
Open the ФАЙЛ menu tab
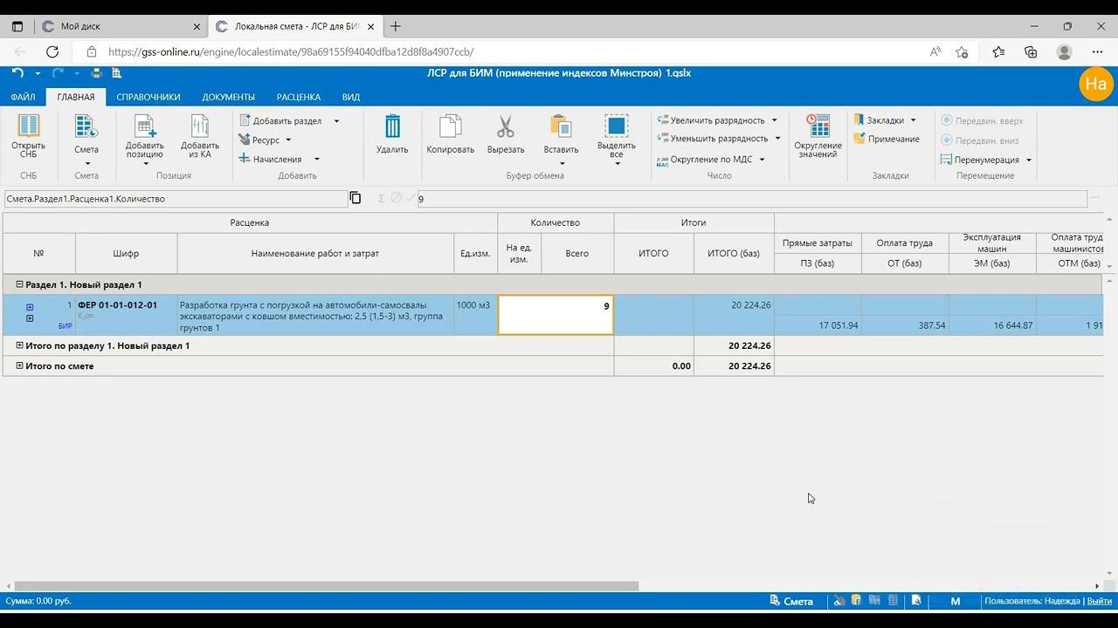[23, 97]
